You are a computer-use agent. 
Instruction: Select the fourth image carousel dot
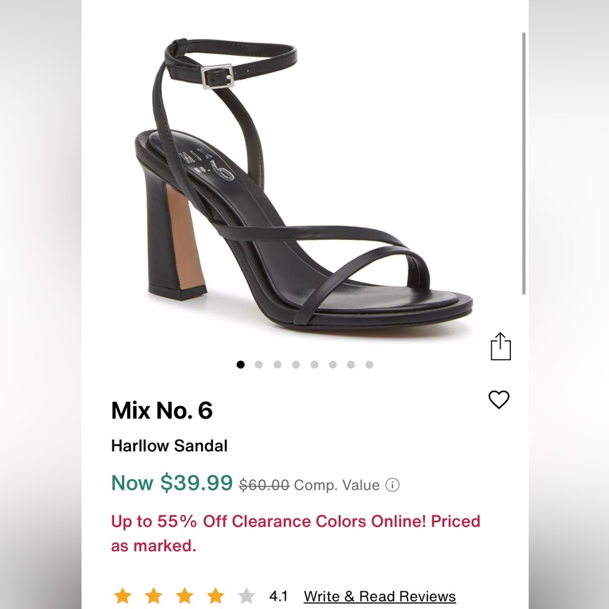click(x=296, y=364)
